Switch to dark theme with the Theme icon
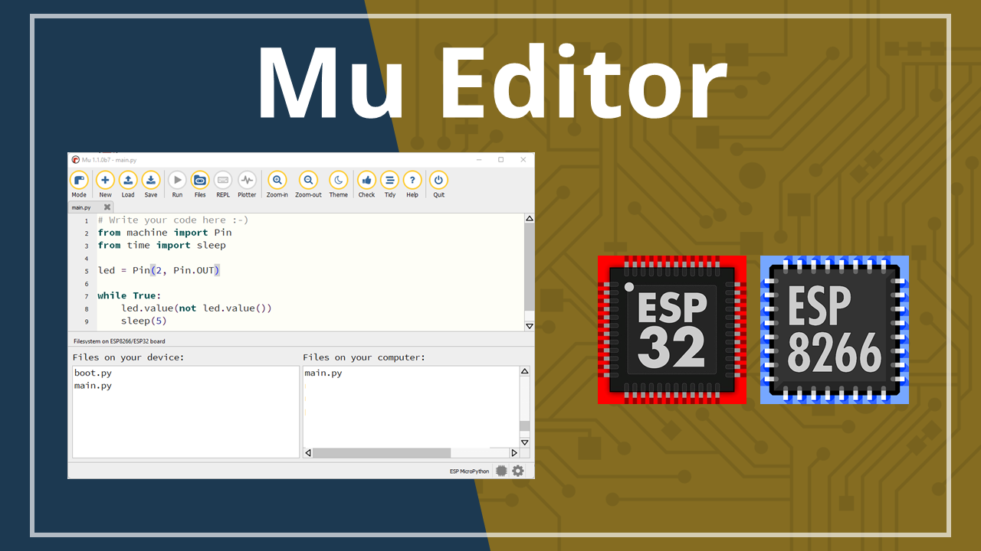 338,181
